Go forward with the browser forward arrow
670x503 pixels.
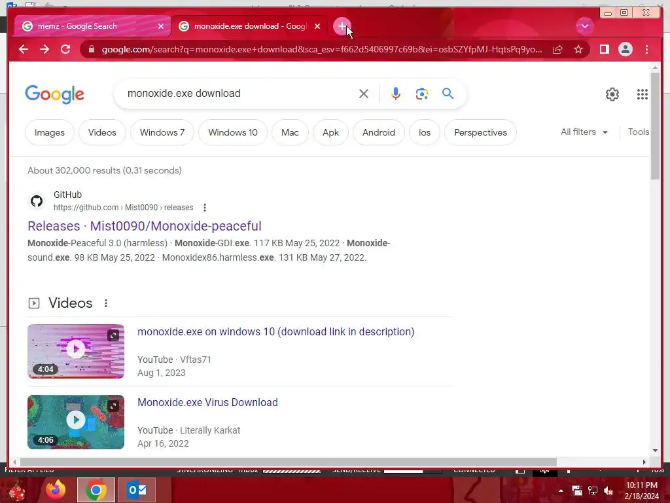click(44, 49)
